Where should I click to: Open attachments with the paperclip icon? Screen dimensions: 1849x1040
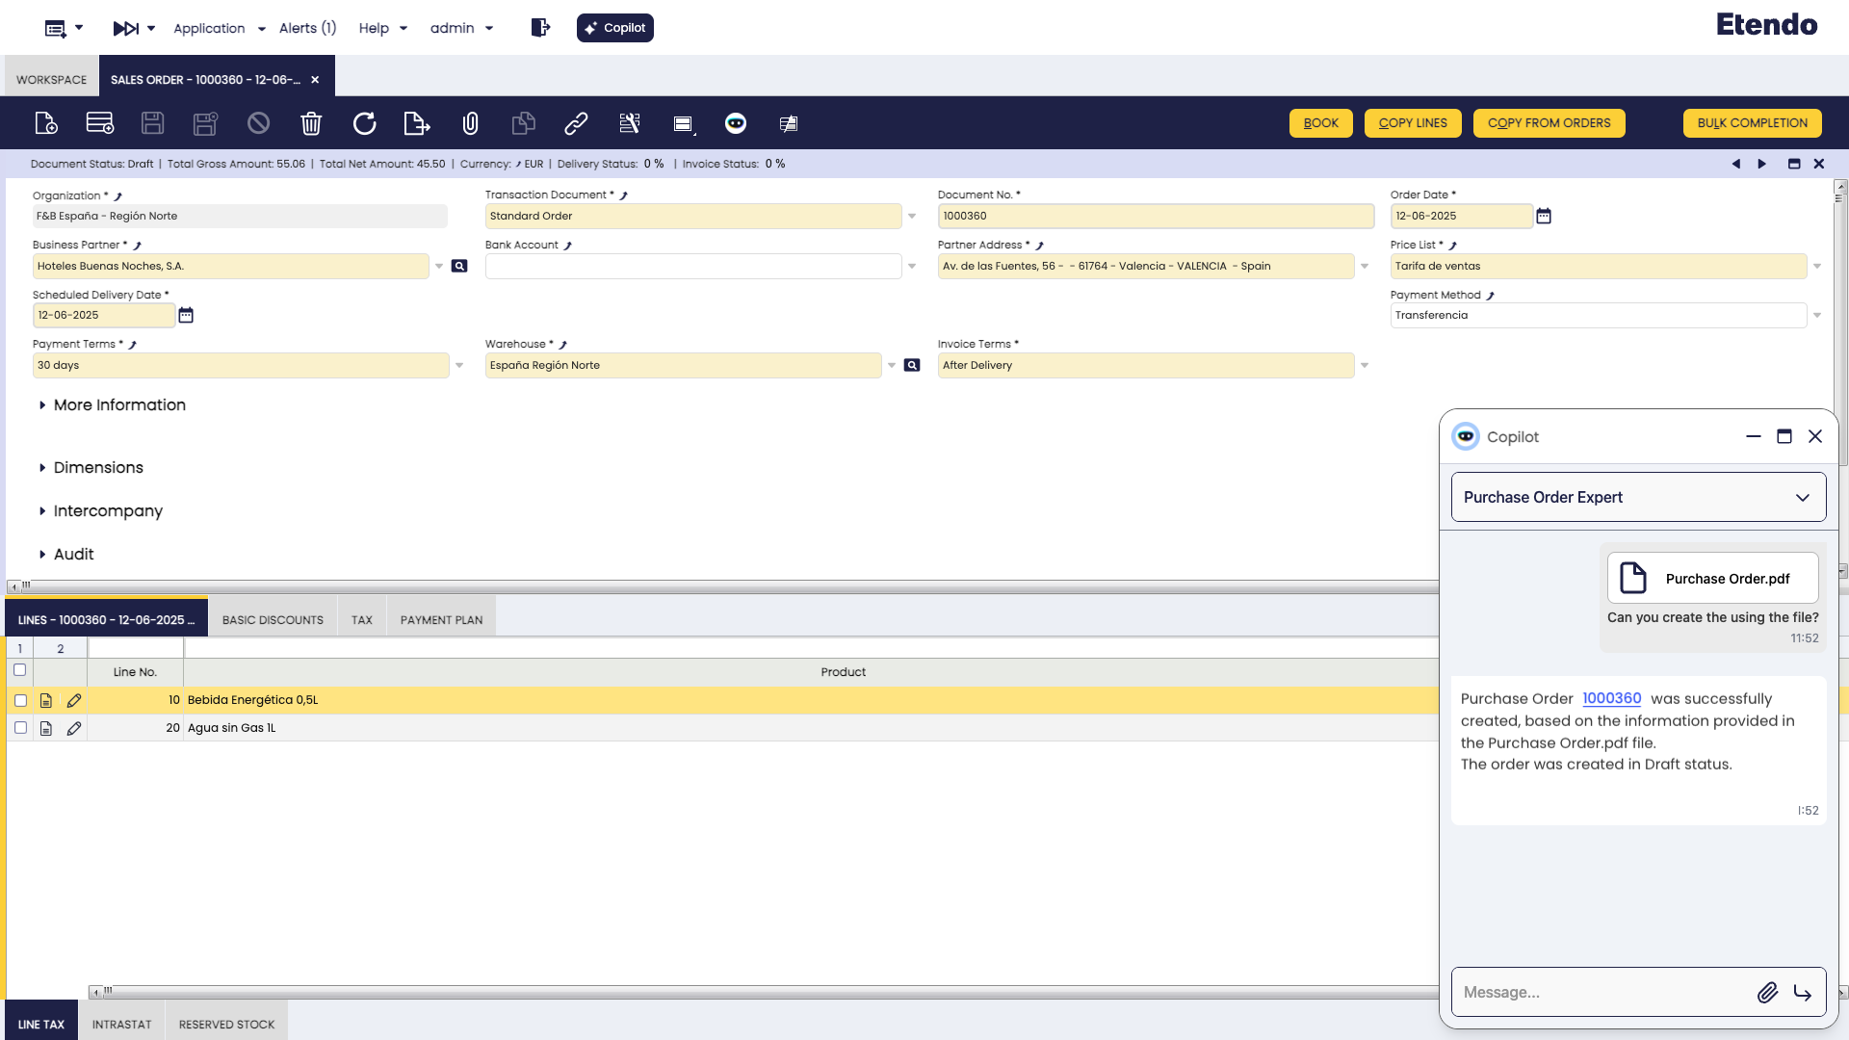(x=470, y=123)
